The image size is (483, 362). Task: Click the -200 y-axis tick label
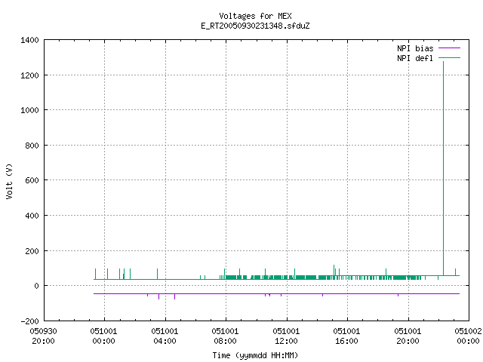point(29,321)
